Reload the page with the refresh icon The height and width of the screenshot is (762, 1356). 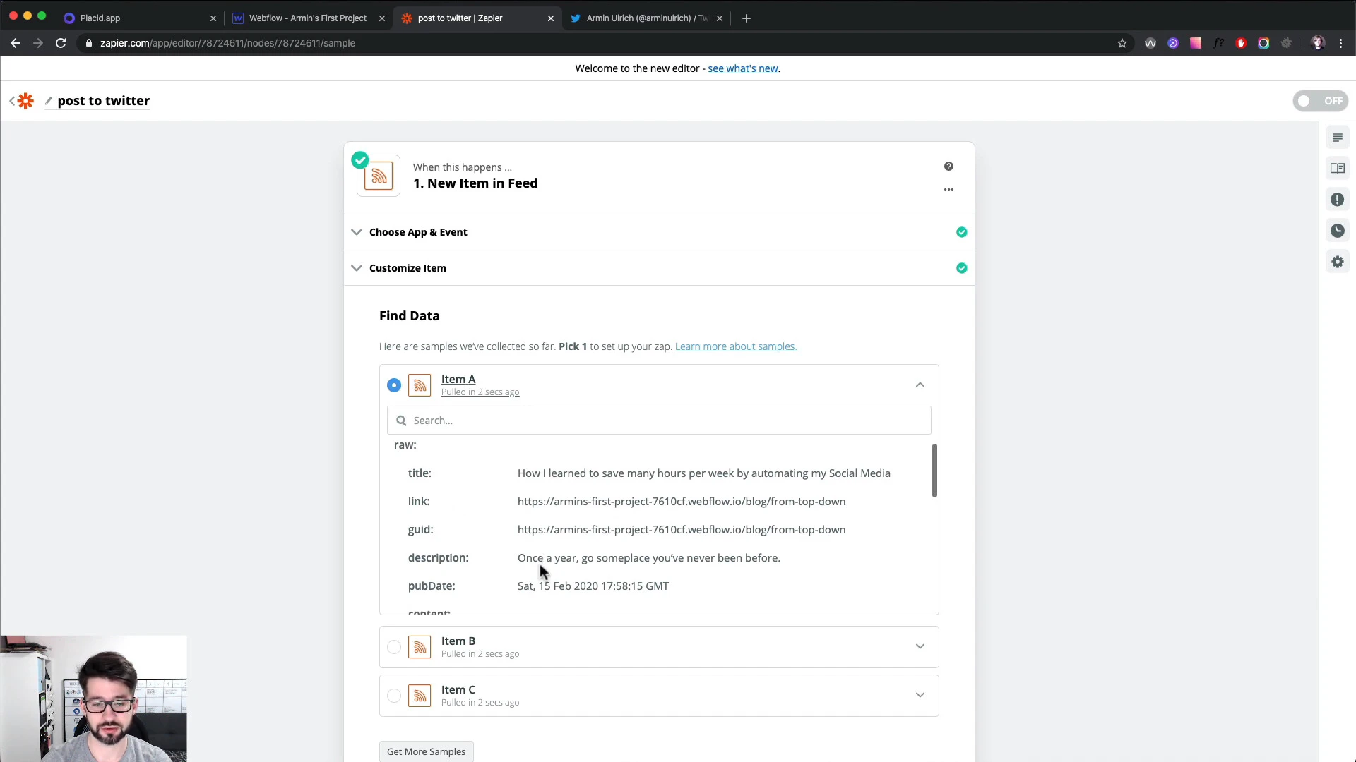point(61,43)
